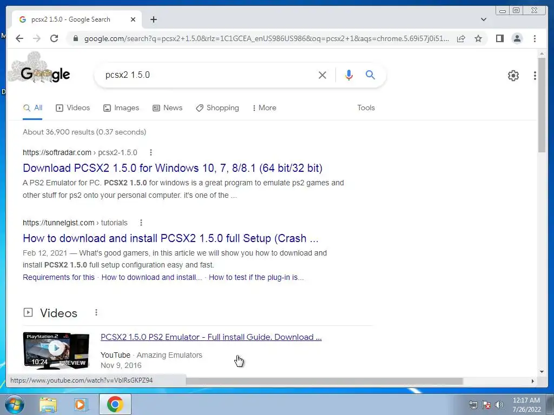Share this page from the address bar

pyautogui.click(x=461, y=38)
